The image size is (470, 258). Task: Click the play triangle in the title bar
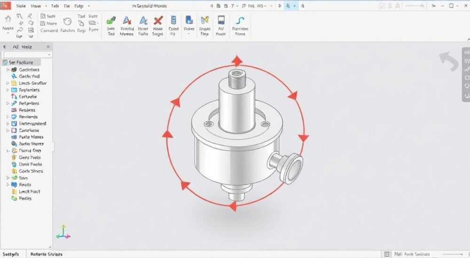(280, 6)
